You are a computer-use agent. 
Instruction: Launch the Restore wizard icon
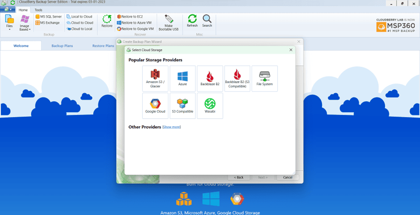[x=107, y=21]
